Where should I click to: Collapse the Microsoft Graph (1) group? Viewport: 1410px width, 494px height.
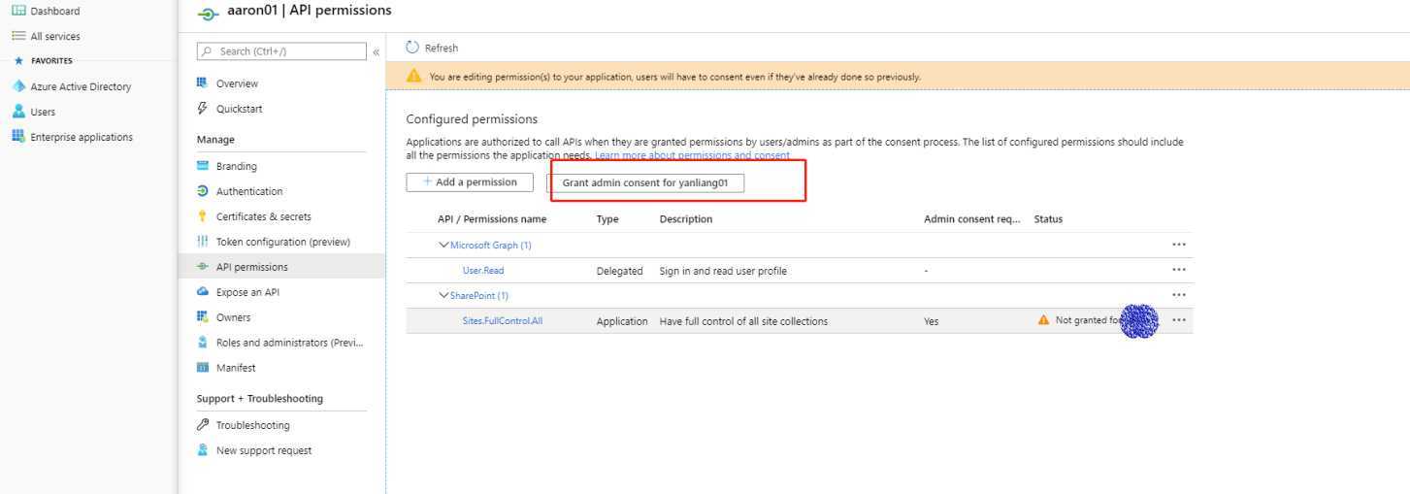(x=444, y=245)
